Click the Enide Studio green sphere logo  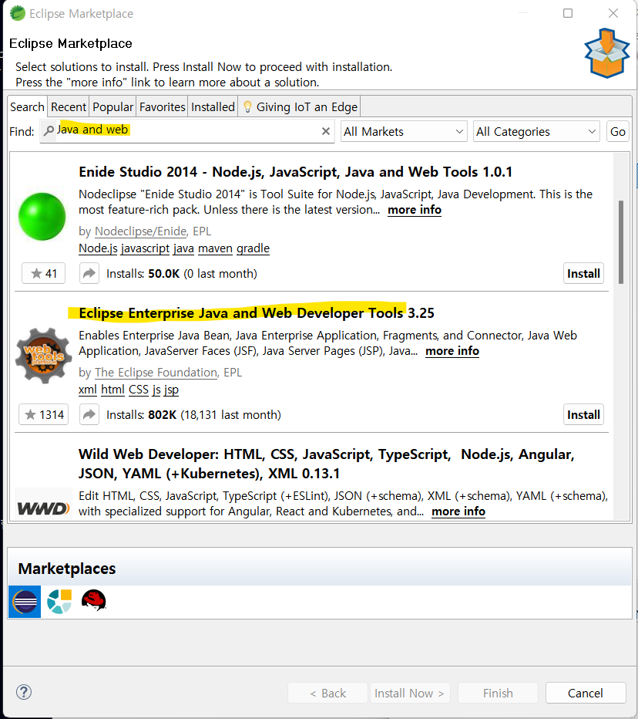pyautogui.click(x=42, y=217)
